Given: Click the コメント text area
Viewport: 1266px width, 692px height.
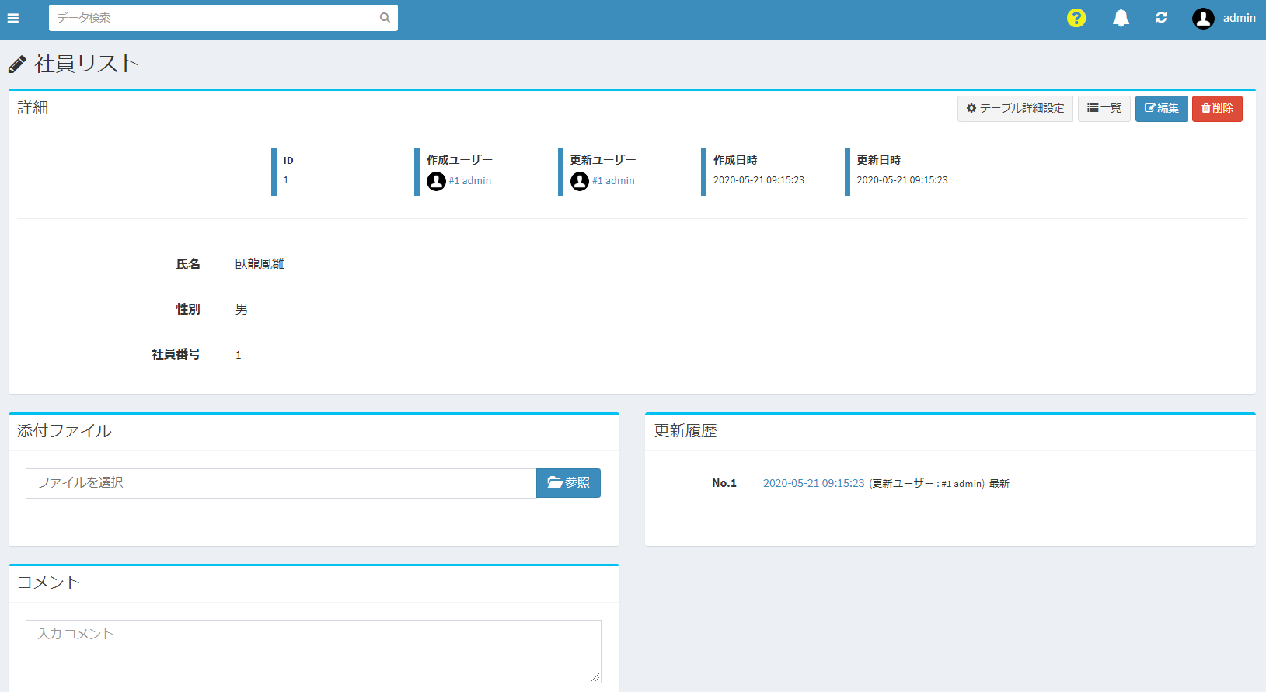Looking at the screenshot, I should click(x=313, y=652).
